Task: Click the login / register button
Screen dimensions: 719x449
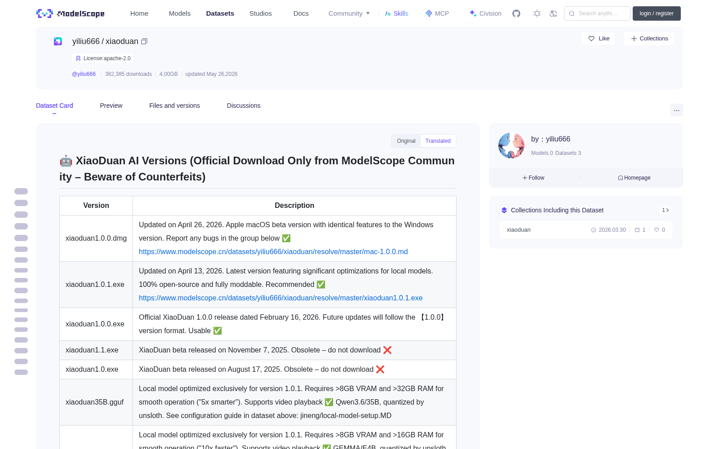Action: [657, 13]
